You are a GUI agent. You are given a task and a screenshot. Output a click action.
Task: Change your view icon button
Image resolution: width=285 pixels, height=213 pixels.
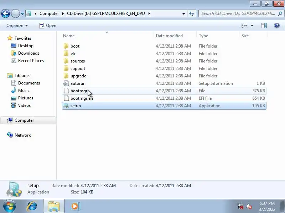click(x=244, y=26)
